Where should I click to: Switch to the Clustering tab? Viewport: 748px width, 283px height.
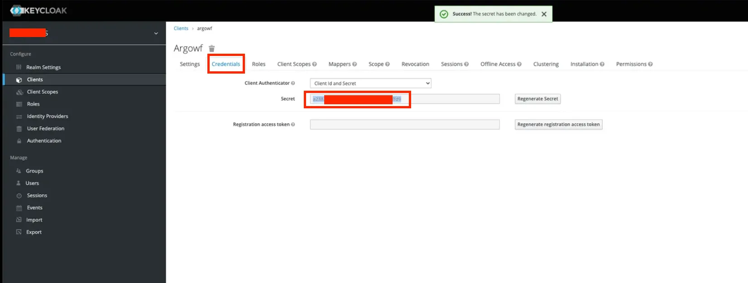[x=546, y=64]
